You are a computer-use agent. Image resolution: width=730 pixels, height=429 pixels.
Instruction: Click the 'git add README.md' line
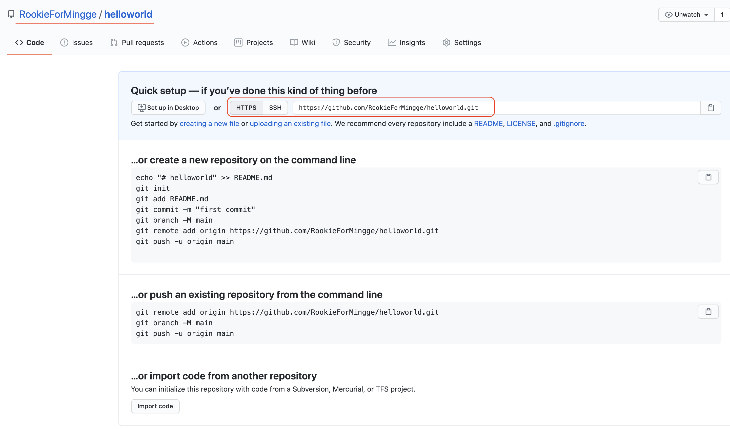click(172, 199)
